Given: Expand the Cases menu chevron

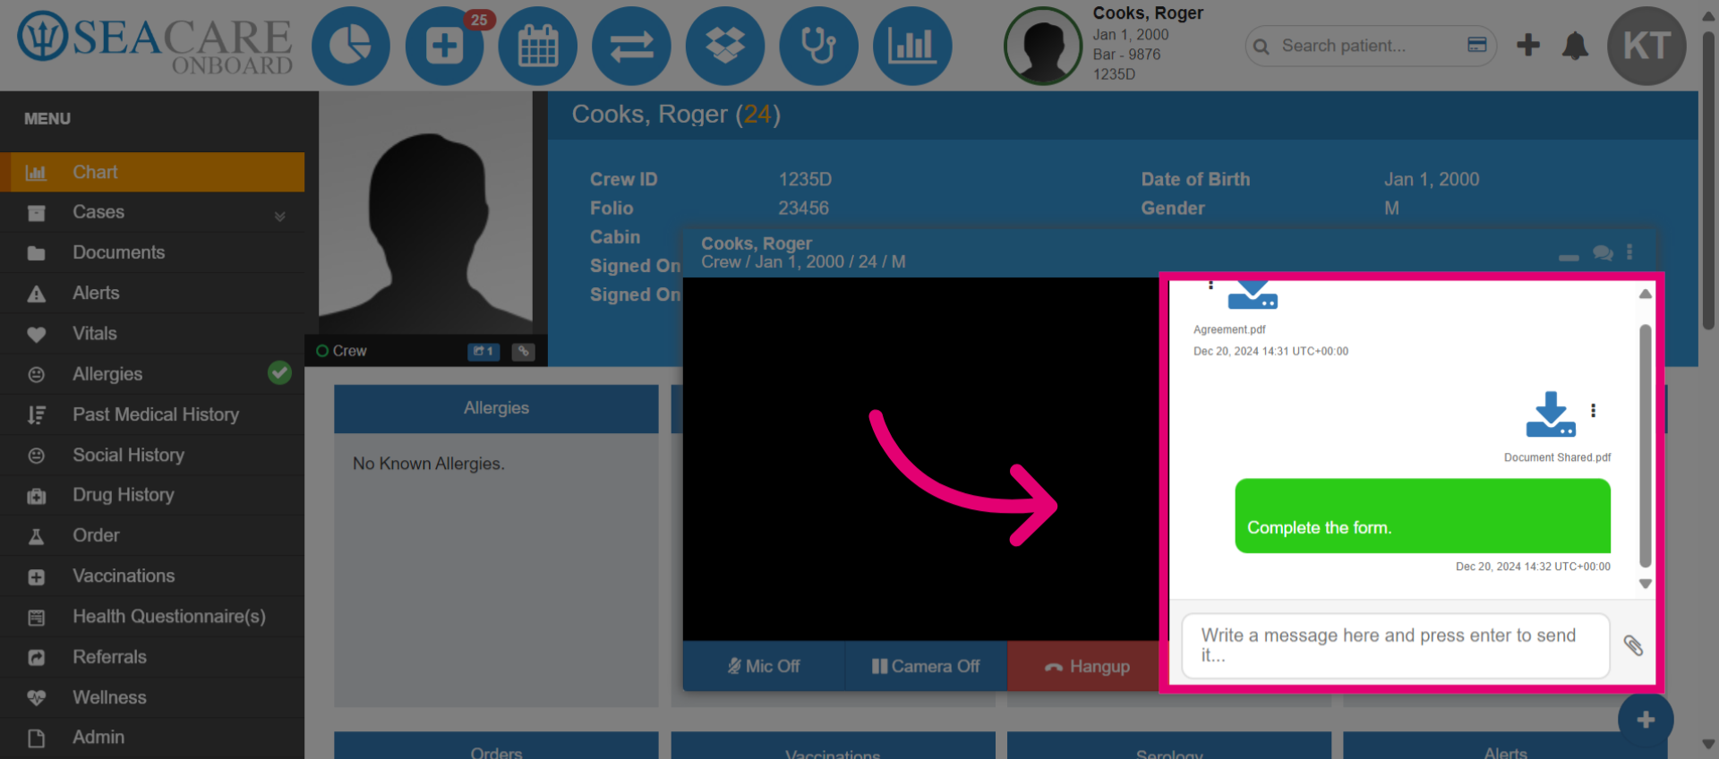Looking at the screenshot, I should click(x=280, y=216).
